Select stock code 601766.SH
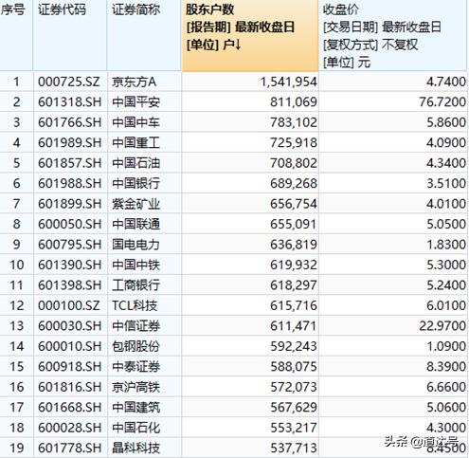Image resolution: width=469 pixels, height=458 pixels. tap(70, 122)
